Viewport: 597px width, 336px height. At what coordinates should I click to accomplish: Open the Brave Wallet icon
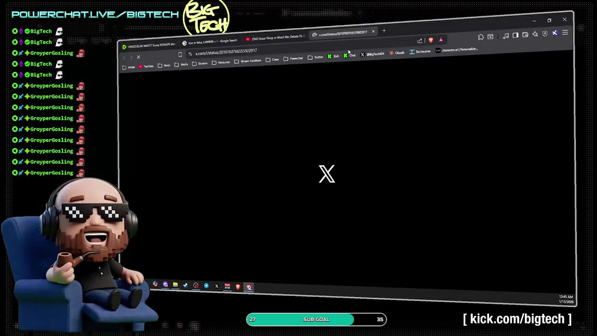pyautogui.click(x=525, y=35)
